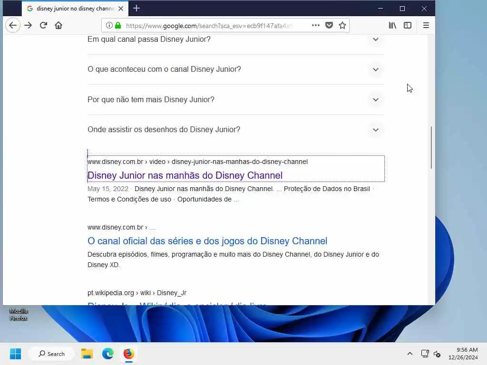Open the clock showing 9:56 AM

tap(463, 354)
